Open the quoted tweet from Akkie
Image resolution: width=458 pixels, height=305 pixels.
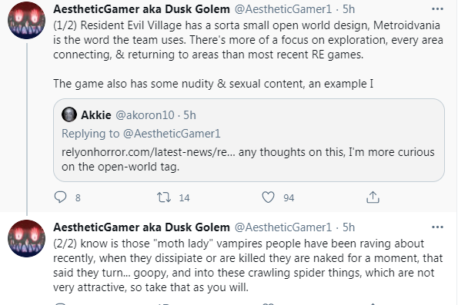point(249,141)
